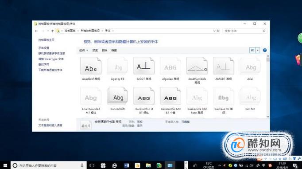Click the up-folder arrow in navigation bar
This screenshot has height=169, width=302.
tap(53, 31)
